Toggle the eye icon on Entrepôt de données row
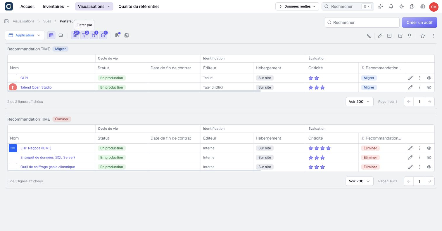The height and width of the screenshot is (231, 442). click(429, 158)
